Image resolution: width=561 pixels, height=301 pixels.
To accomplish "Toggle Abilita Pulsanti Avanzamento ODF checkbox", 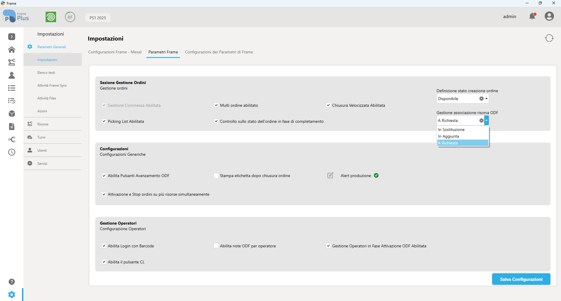I will tap(104, 175).
